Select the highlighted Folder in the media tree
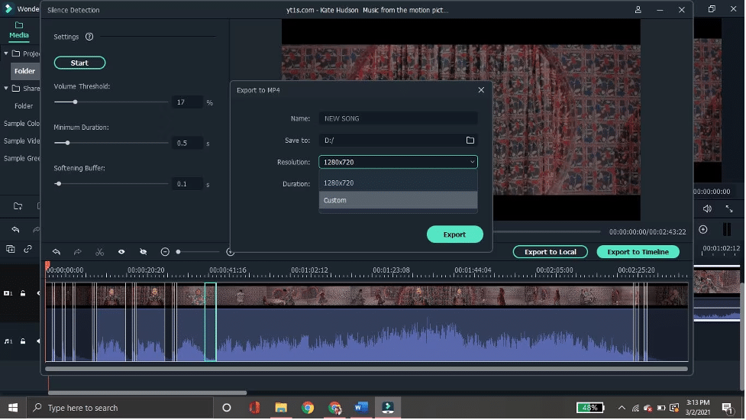This screenshot has width=746, height=420. click(x=24, y=71)
